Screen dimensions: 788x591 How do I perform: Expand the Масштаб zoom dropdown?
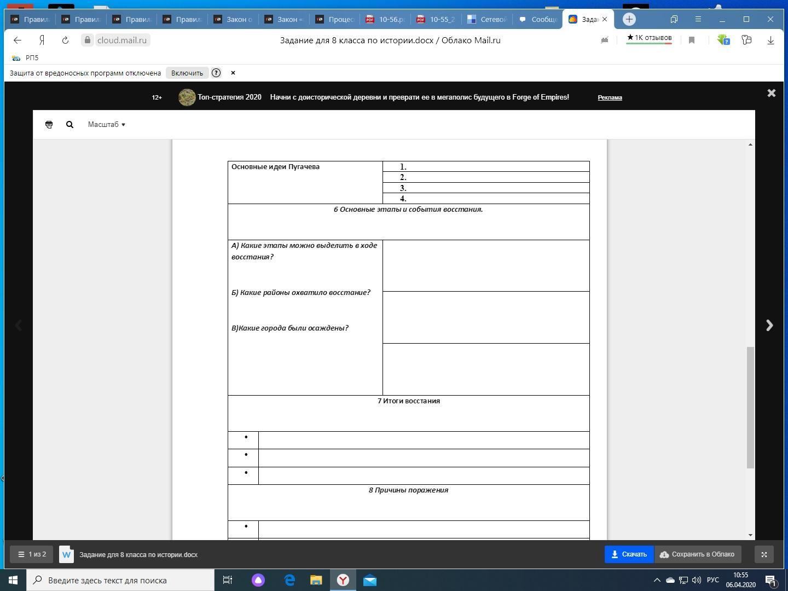coord(106,125)
